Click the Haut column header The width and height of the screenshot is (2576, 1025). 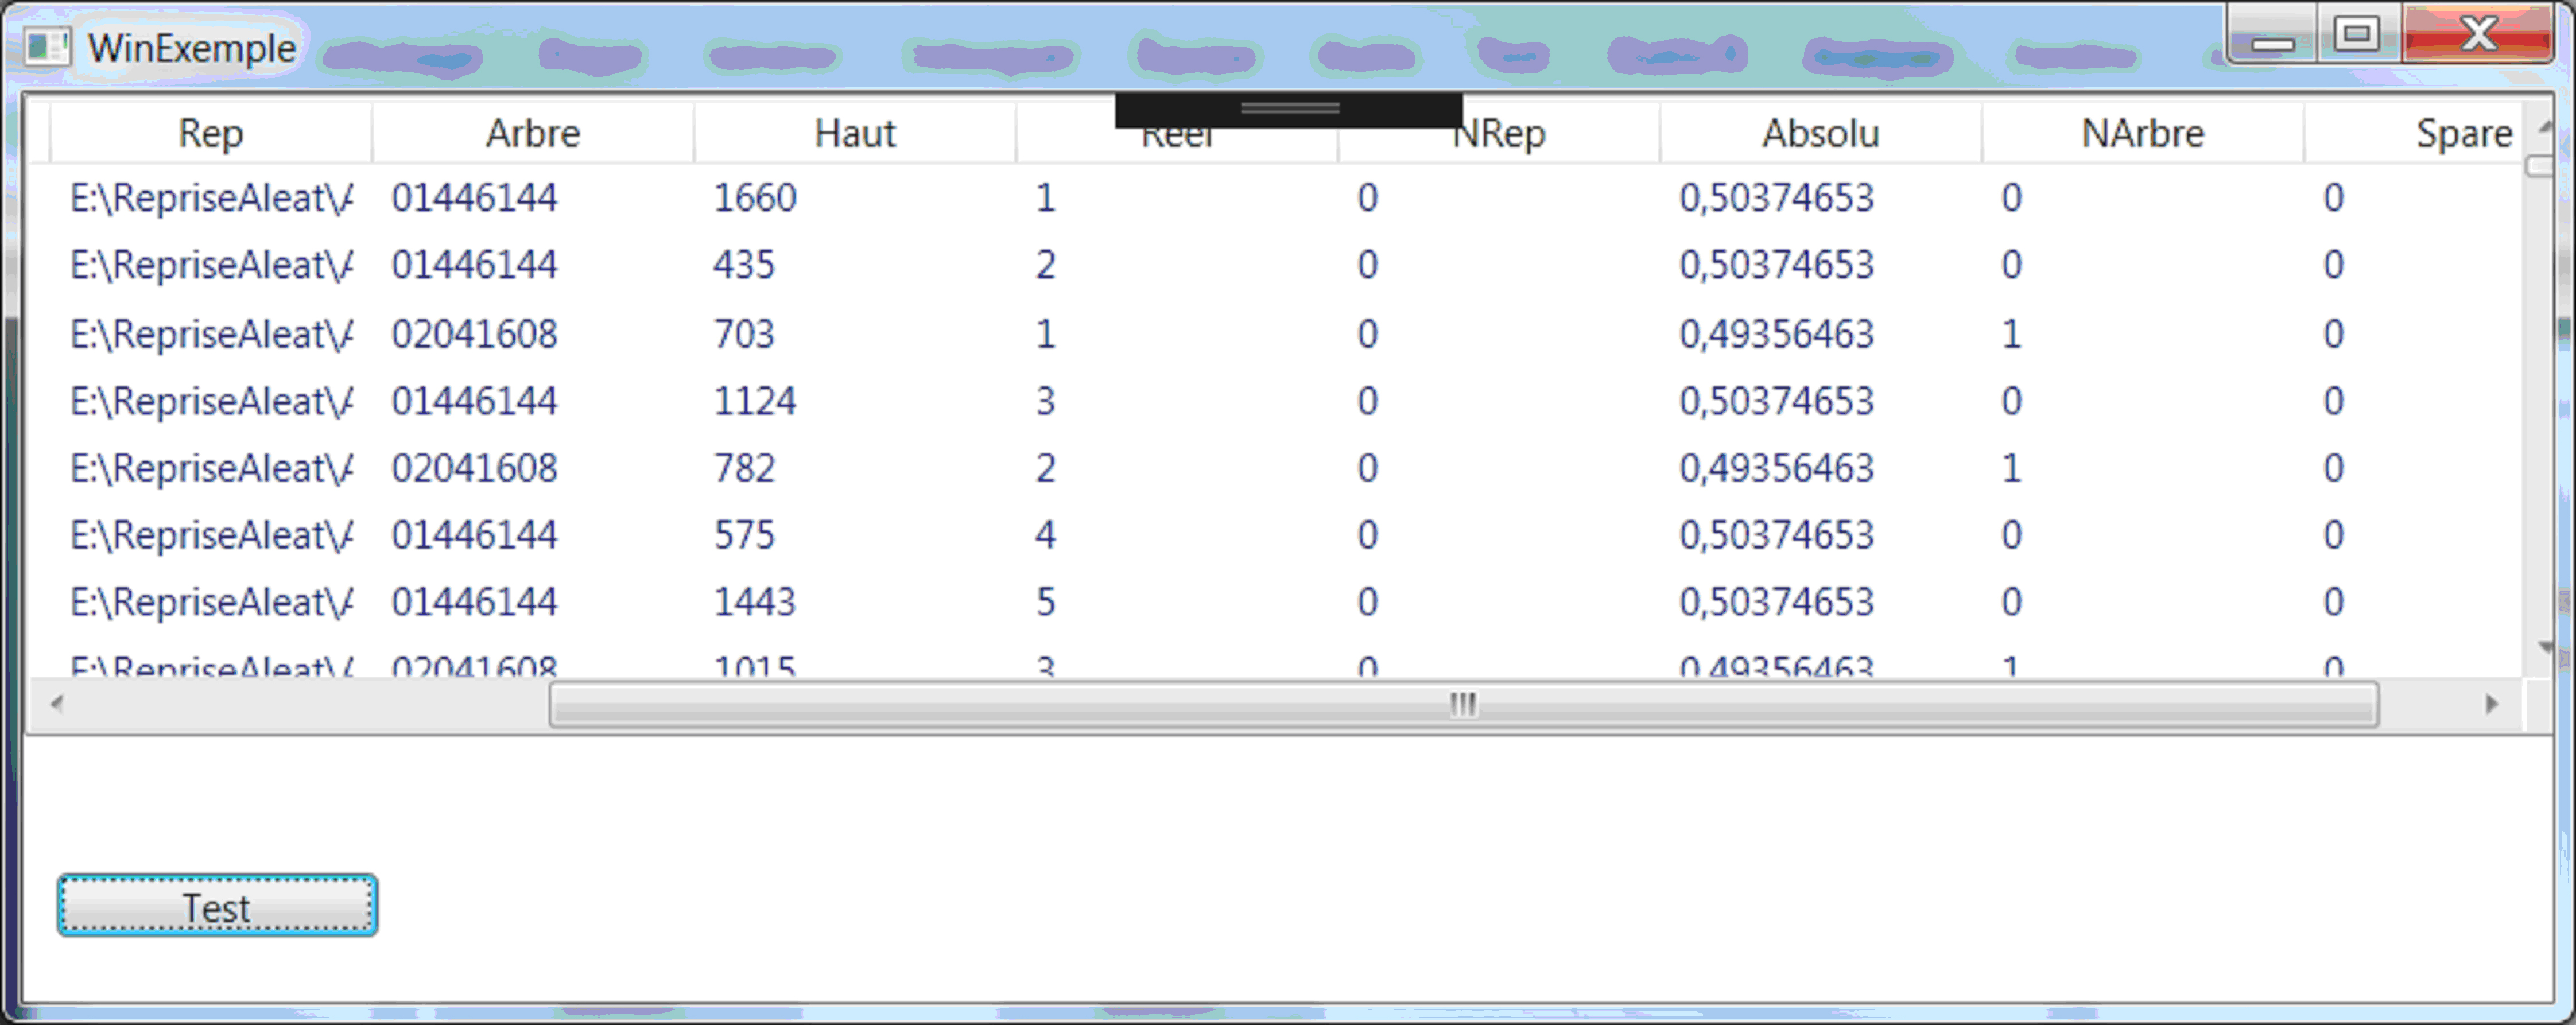854,133
